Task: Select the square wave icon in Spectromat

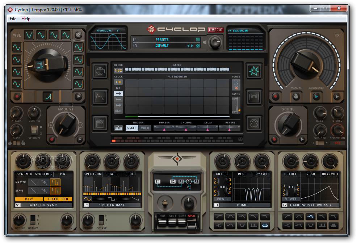Action: (111, 199)
